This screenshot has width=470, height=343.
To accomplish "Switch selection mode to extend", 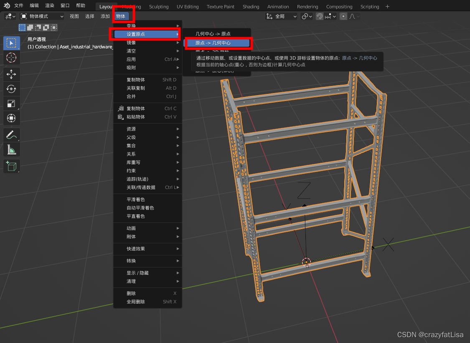I will point(30,27).
